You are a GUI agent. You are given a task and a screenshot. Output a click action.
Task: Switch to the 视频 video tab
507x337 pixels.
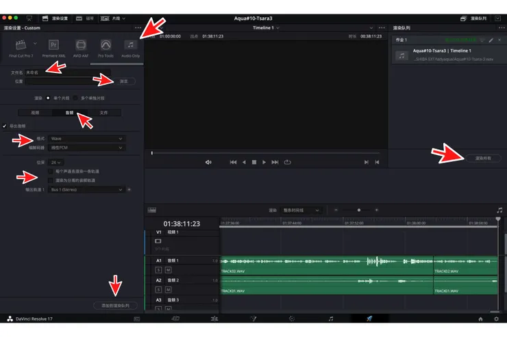pos(35,113)
